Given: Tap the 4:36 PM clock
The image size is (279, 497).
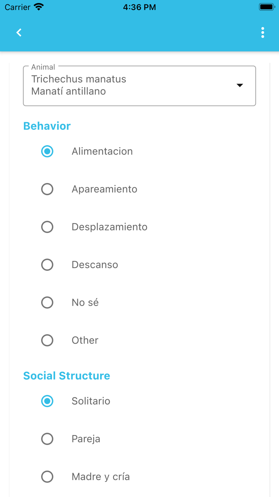Looking at the screenshot, I should pos(139,7).
